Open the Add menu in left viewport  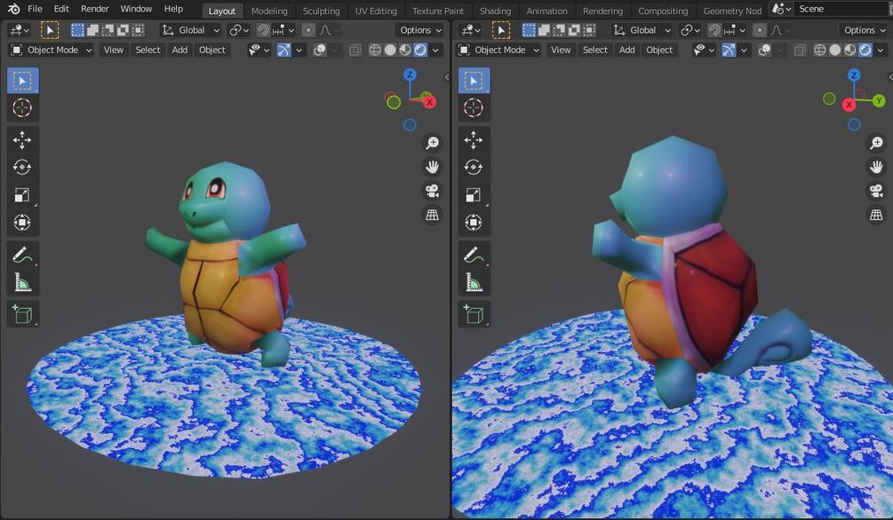coord(180,50)
